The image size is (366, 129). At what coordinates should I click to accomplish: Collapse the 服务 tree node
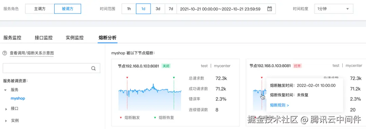coord(5,90)
